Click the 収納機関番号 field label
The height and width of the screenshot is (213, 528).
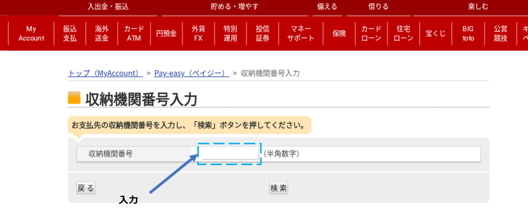[x=110, y=154]
